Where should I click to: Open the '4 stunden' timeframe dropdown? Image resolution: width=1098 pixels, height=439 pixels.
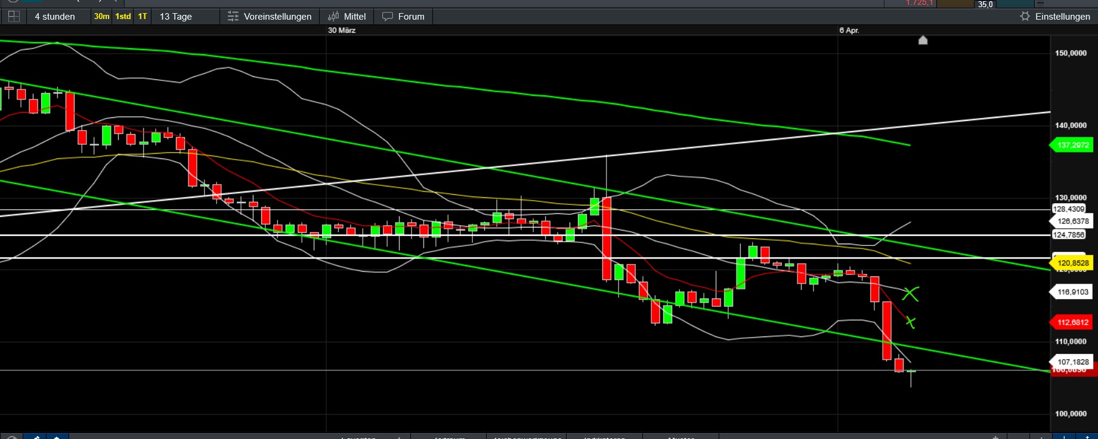pos(55,17)
